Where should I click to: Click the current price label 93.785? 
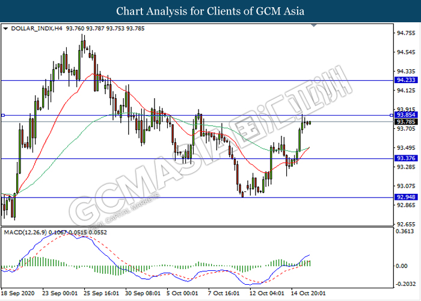click(406, 122)
